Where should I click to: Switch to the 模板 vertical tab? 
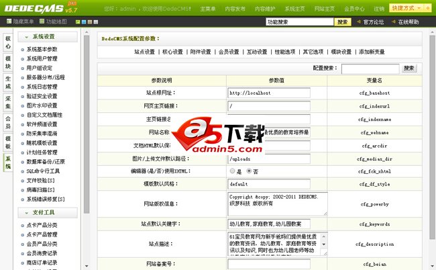pos(8,142)
